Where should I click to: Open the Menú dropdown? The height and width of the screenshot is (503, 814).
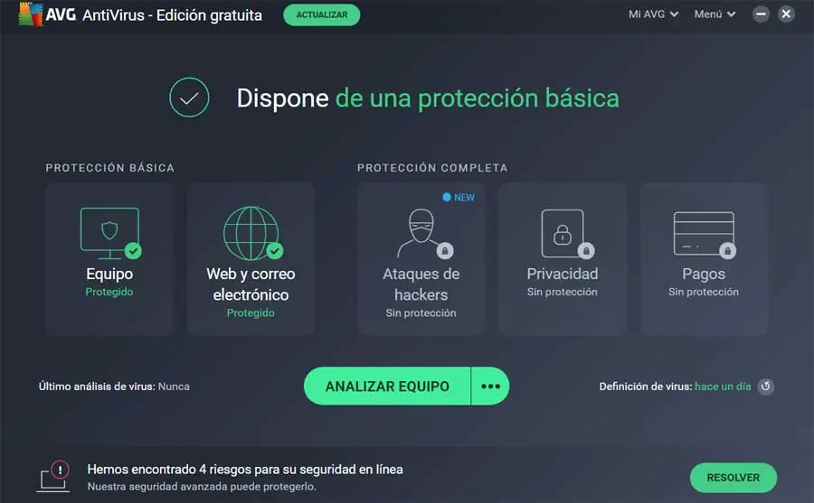pyautogui.click(x=715, y=14)
